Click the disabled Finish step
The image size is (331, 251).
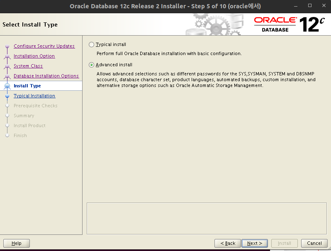pos(20,135)
